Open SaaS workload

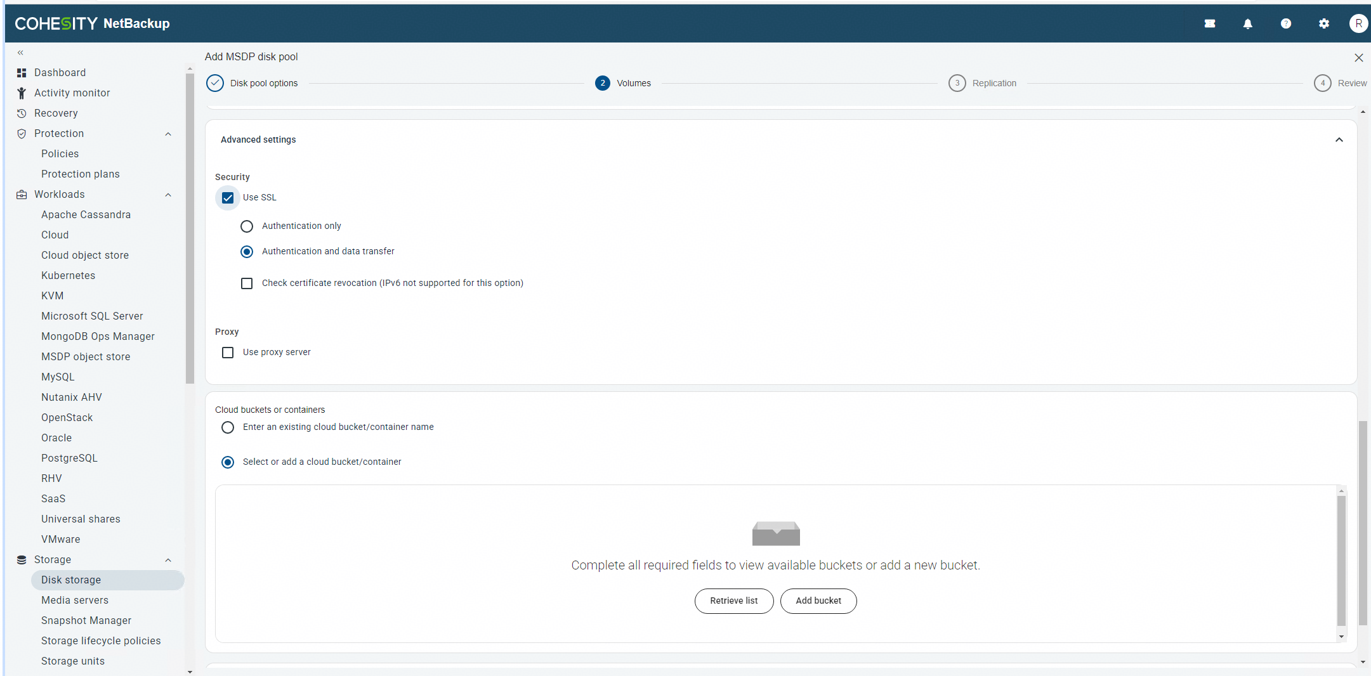pos(53,499)
